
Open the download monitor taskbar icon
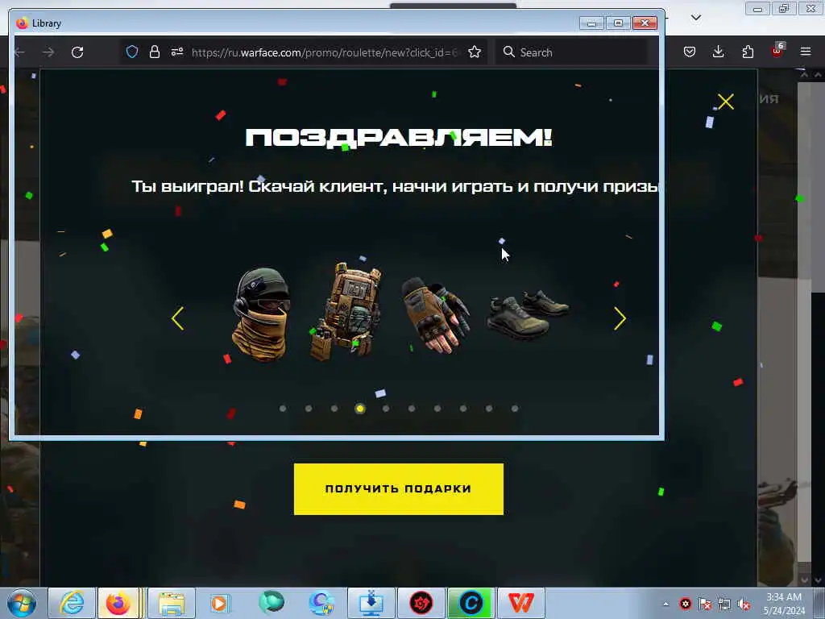pyautogui.click(x=371, y=603)
